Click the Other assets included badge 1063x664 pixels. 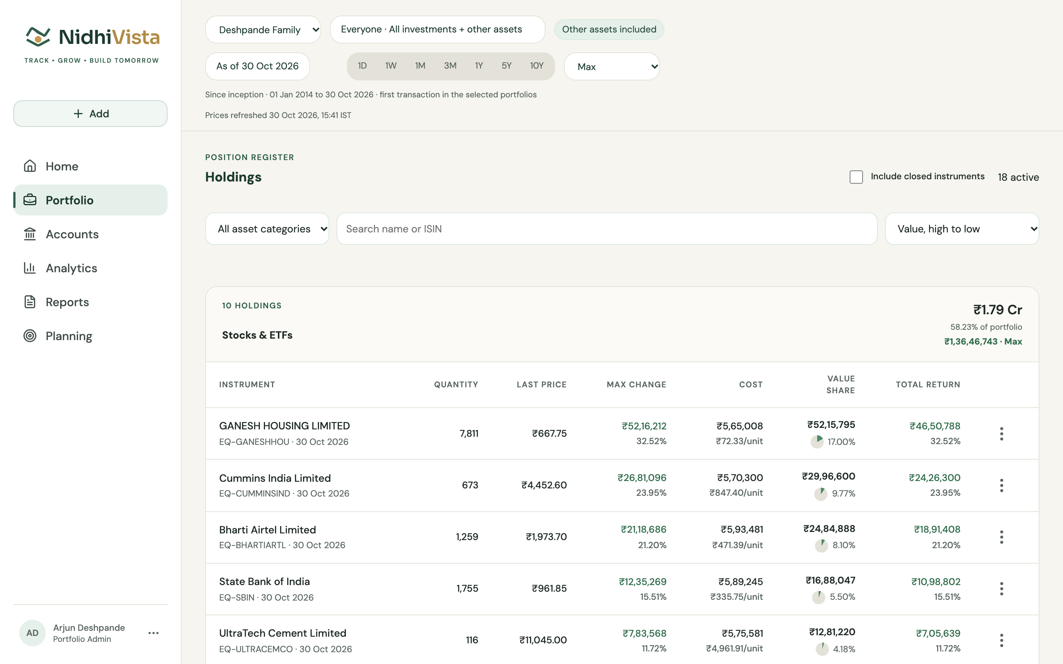609,30
